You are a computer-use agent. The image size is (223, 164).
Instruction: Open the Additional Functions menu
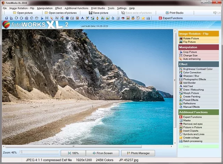click(x=76, y=8)
